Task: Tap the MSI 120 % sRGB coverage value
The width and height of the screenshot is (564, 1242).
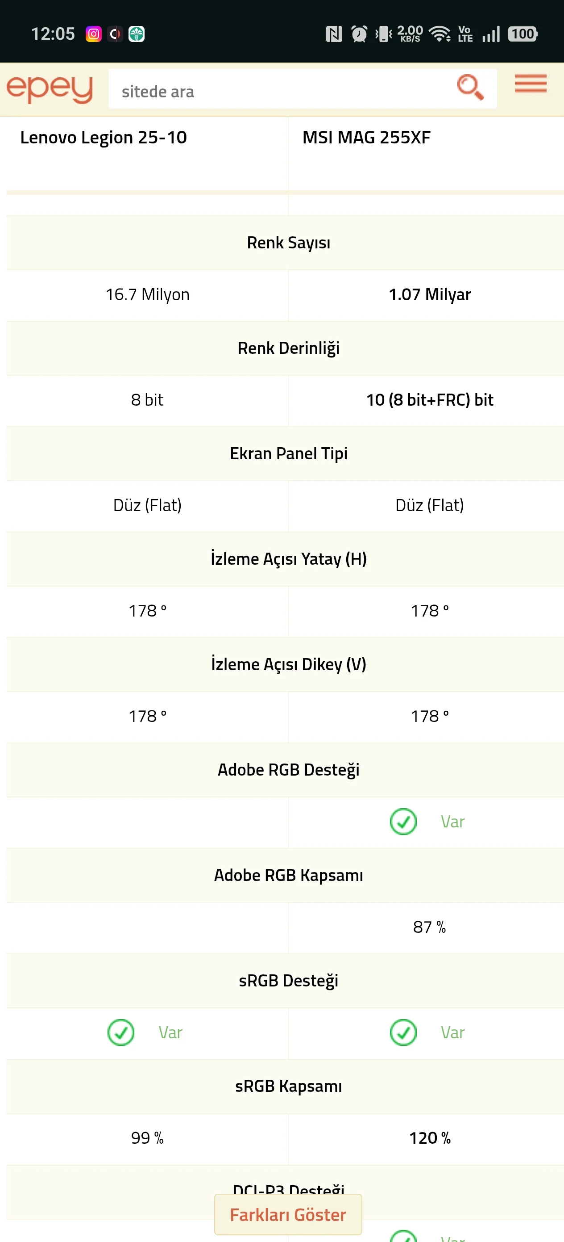Action: tap(430, 1138)
